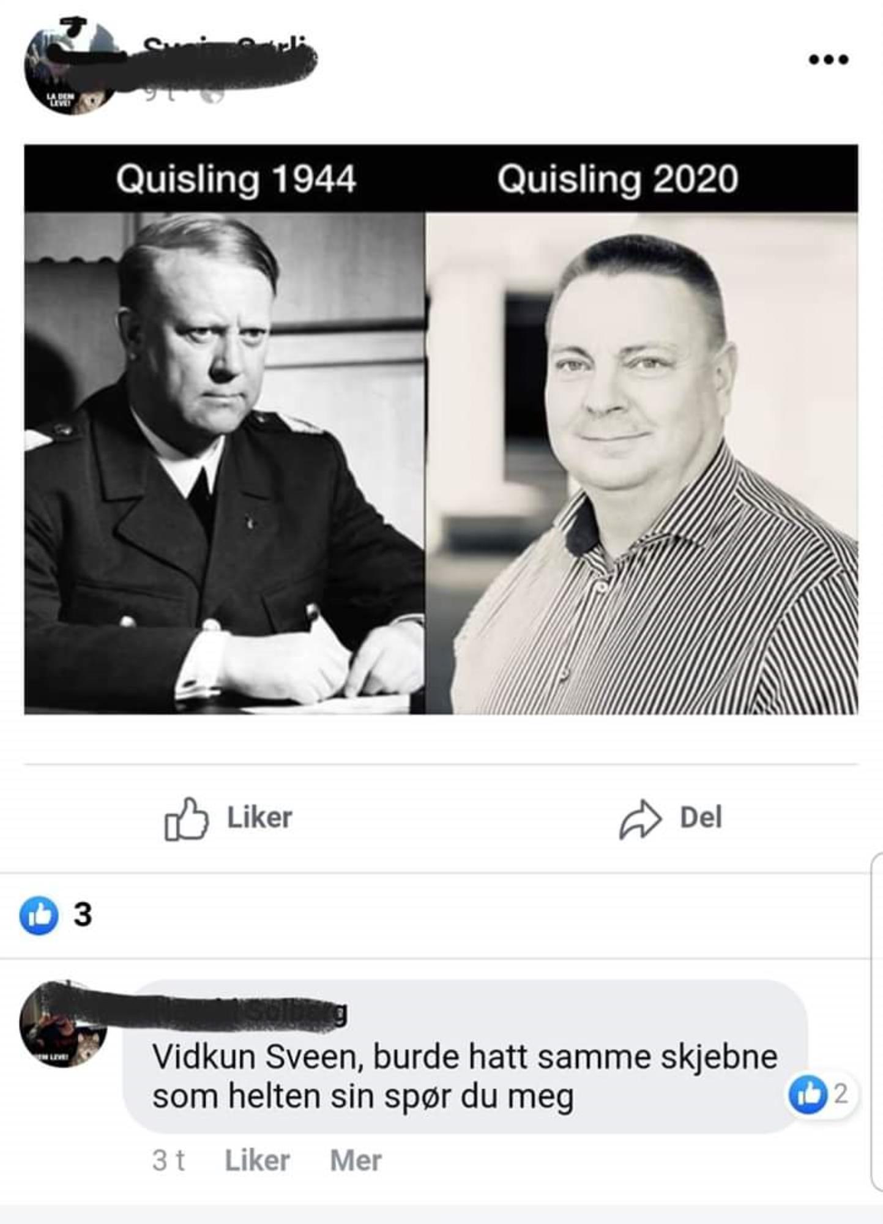The height and width of the screenshot is (1224, 883).
Task: Open the comment's 3 t timestamp
Action: click(x=168, y=1160)
